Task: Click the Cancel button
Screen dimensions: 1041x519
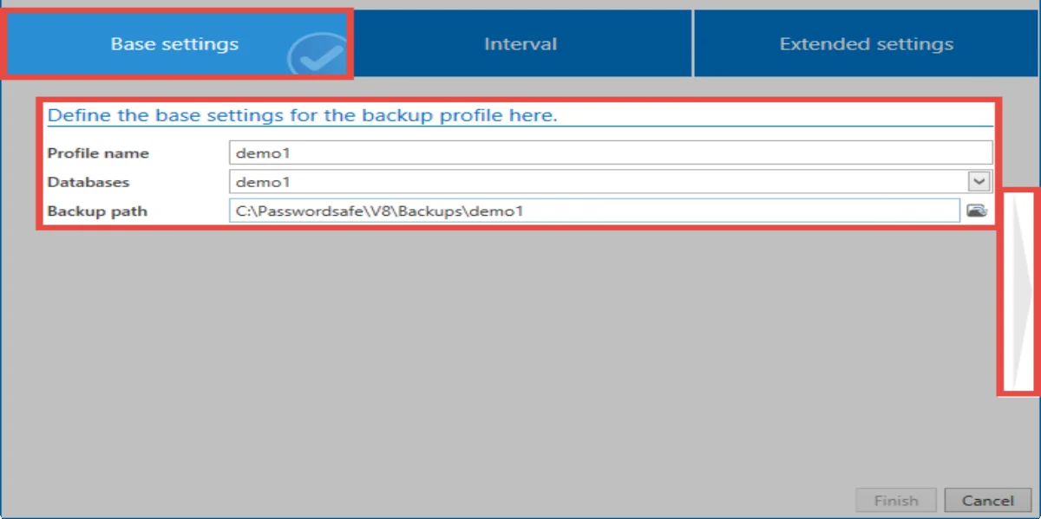Action: pos(988,500)
